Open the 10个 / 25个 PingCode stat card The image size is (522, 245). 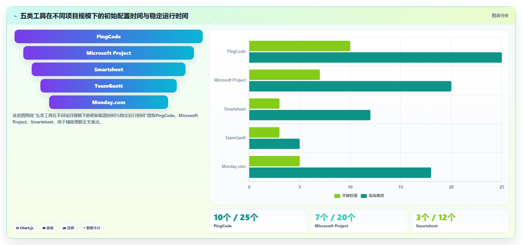pos(258,220)
